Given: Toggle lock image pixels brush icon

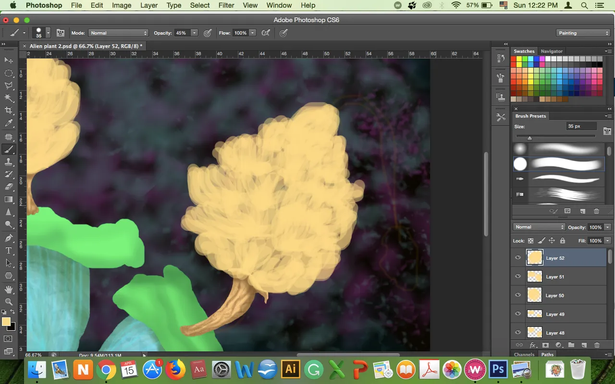Looking at the screenshot, I should pos(541,240).
